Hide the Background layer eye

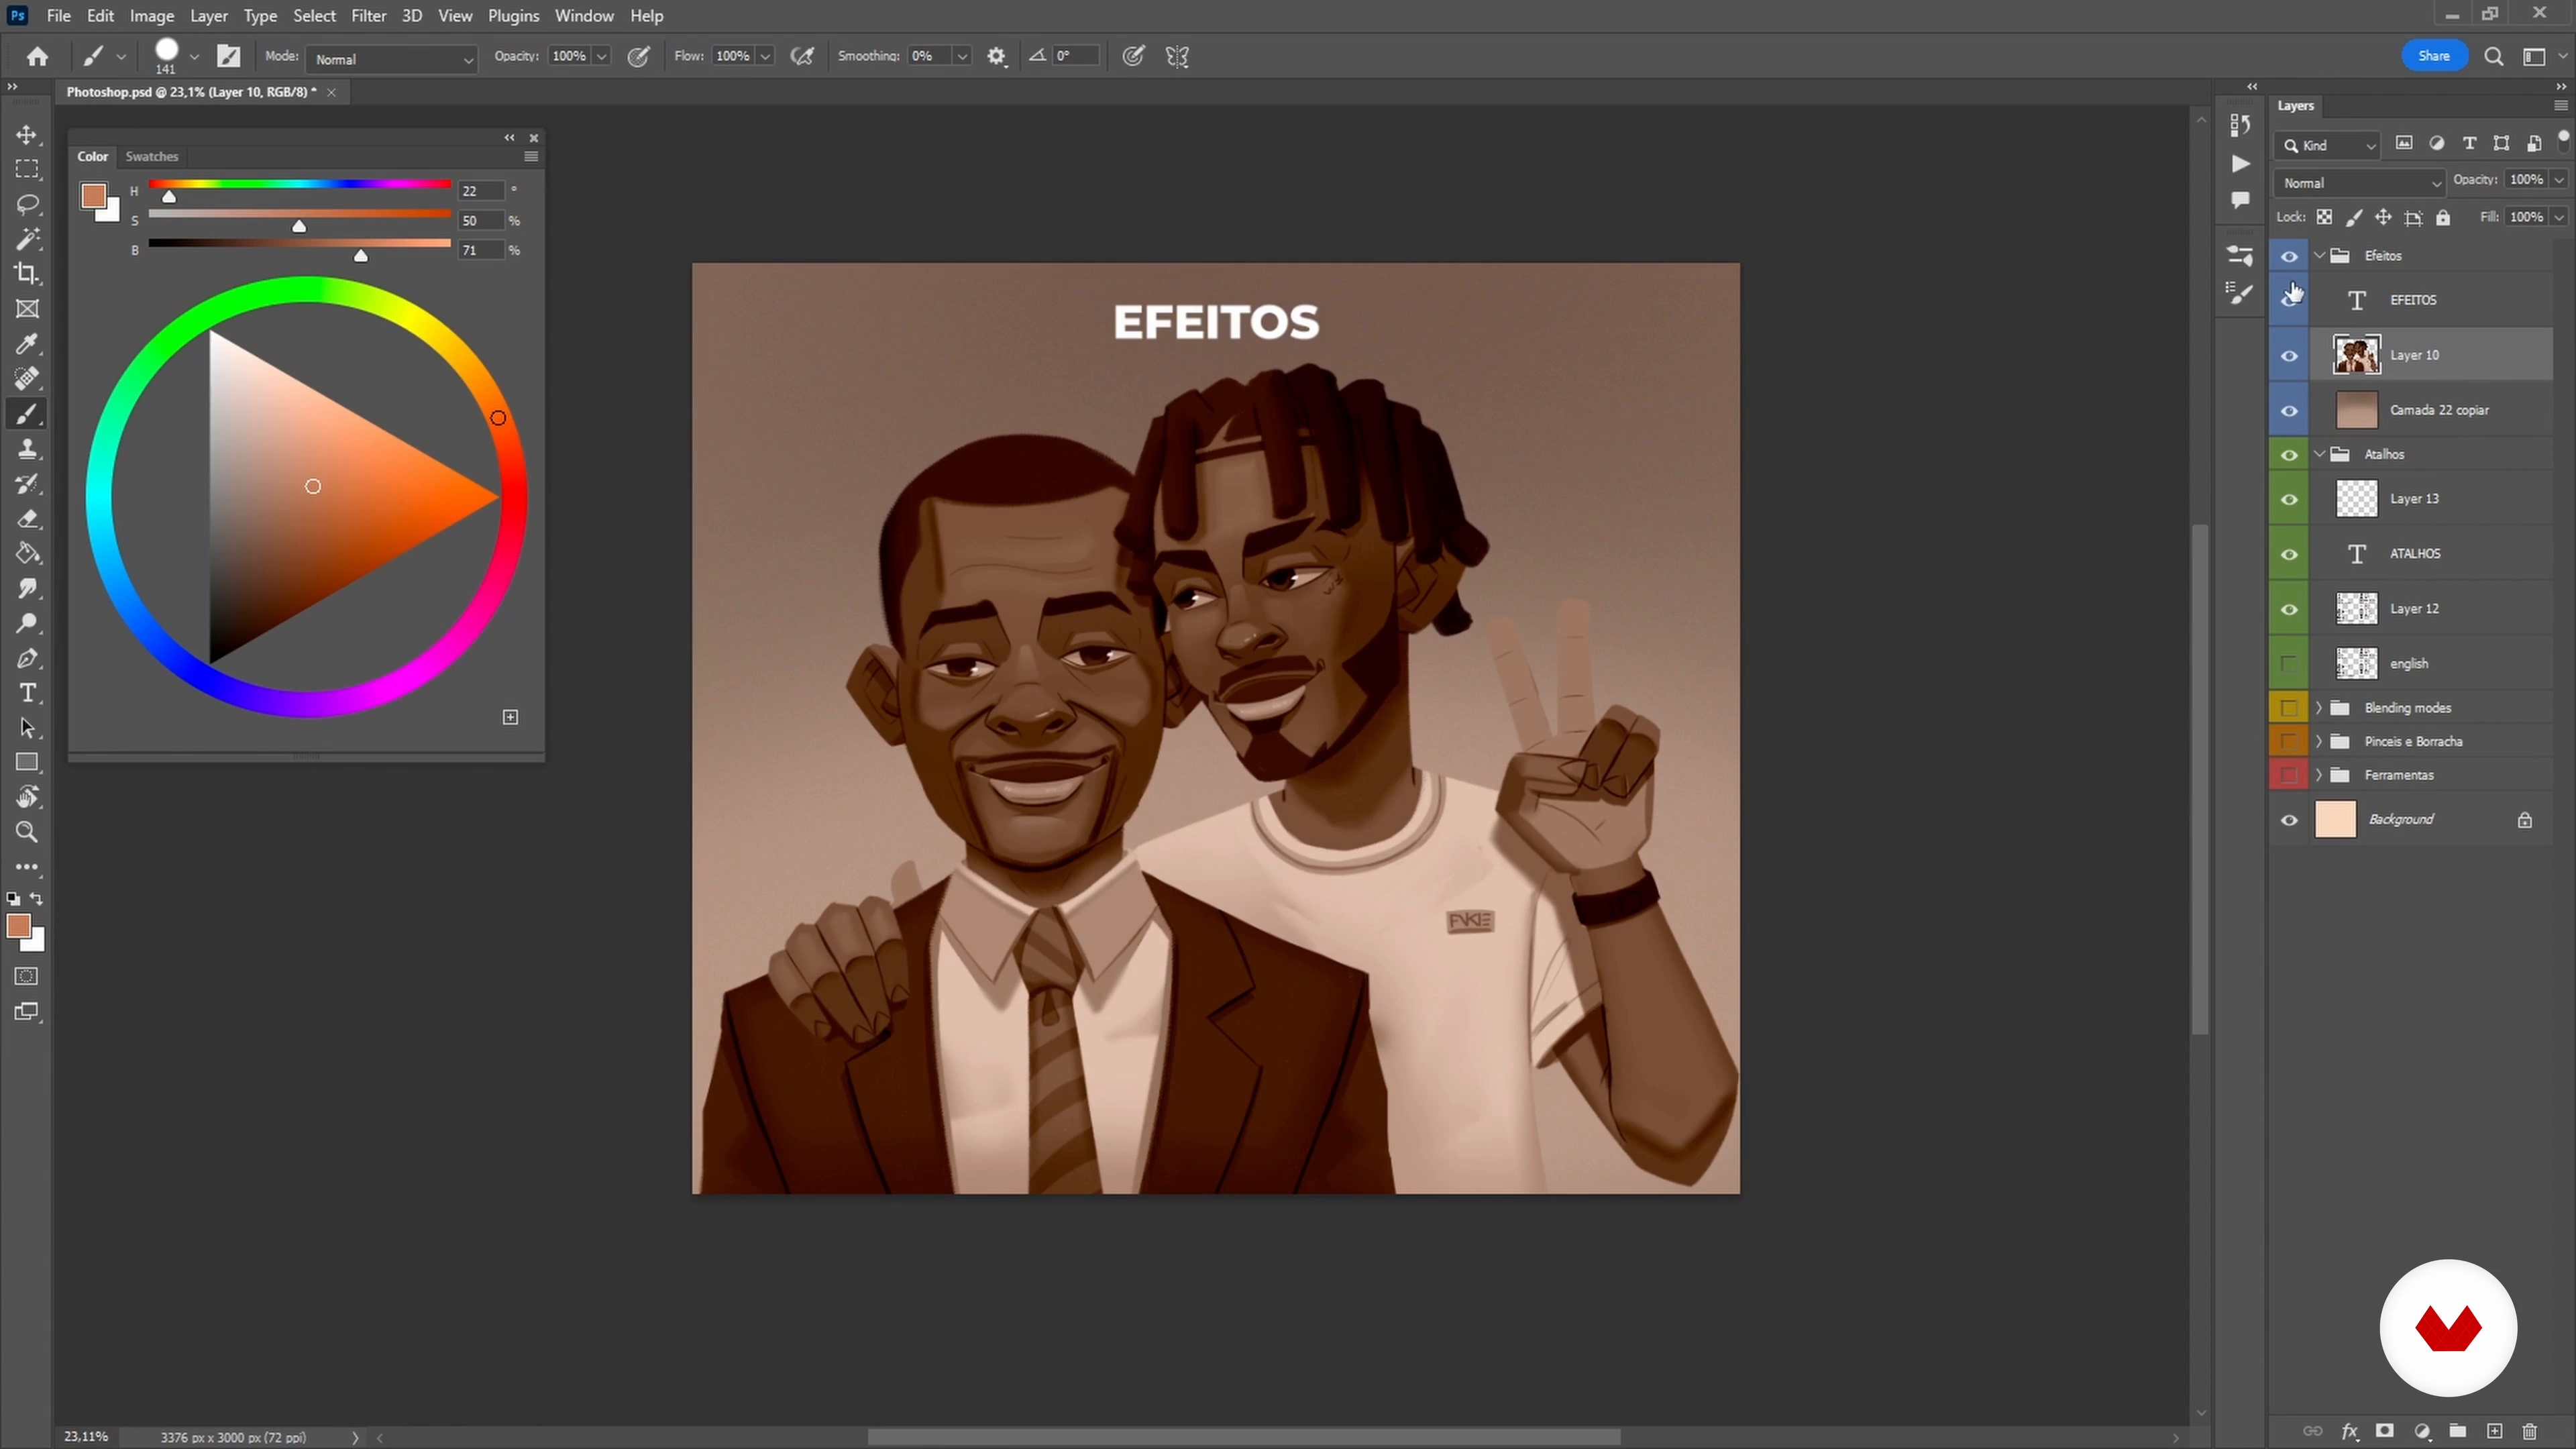pyautogui.click(x=2289, y=820)
